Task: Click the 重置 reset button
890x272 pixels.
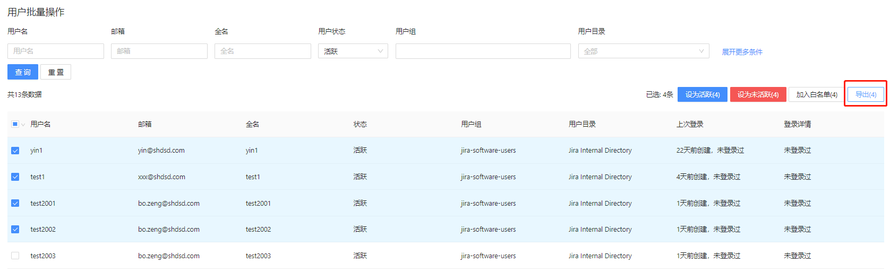Action: (56, 72)
